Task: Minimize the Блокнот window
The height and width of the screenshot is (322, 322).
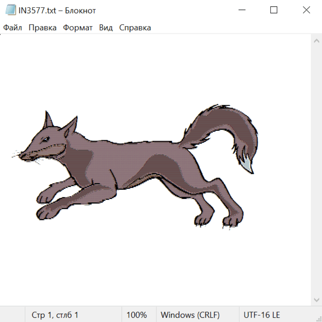Action: coord(242,10)
